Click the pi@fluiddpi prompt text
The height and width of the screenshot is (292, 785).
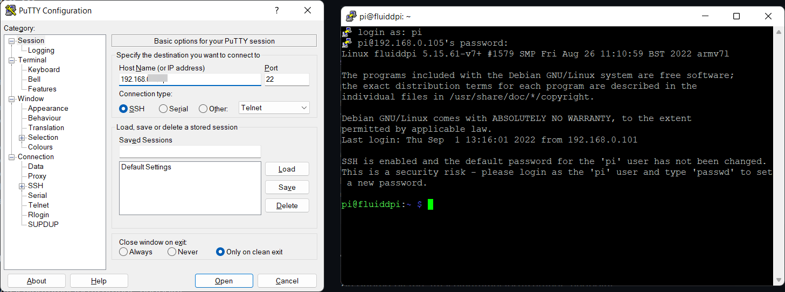click(382, 204)
